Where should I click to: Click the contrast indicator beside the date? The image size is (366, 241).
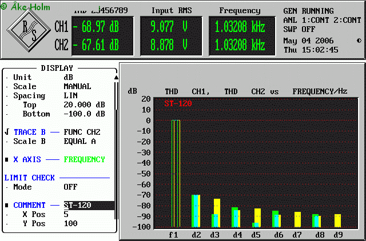359,41
